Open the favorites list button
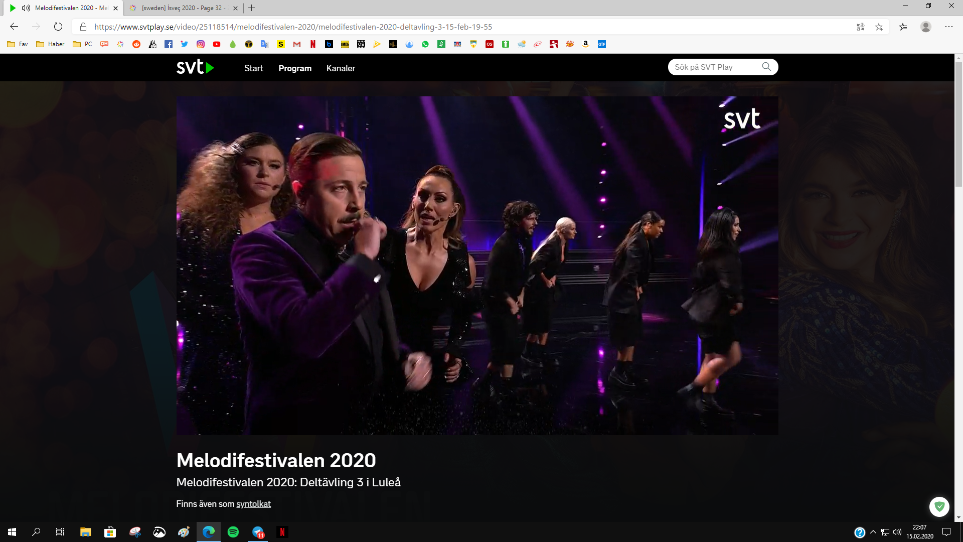 pos(903,27)
